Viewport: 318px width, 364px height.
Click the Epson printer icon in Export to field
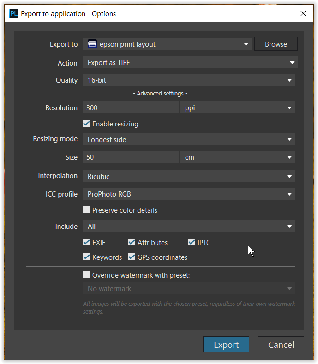coord(92,44)
